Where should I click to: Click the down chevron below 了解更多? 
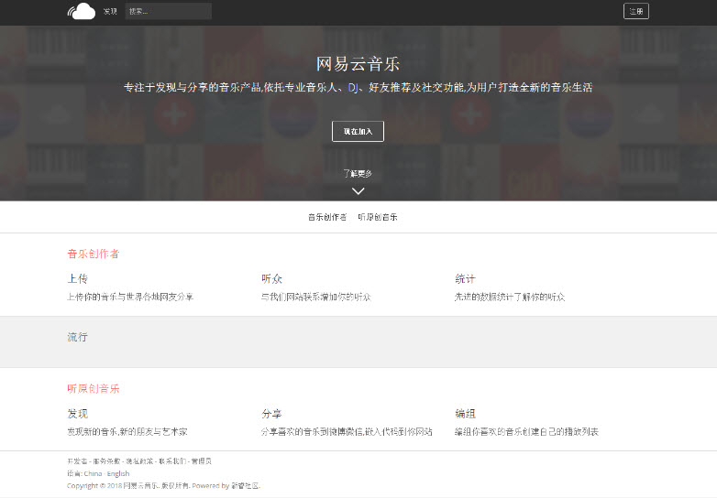coord(358,190)
